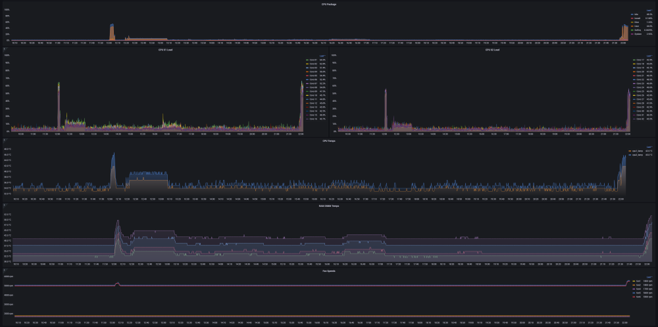Open the RAM DIMM Temps panel title menu
The width and height of the screenshot is (658, 327).
(329, 206)
